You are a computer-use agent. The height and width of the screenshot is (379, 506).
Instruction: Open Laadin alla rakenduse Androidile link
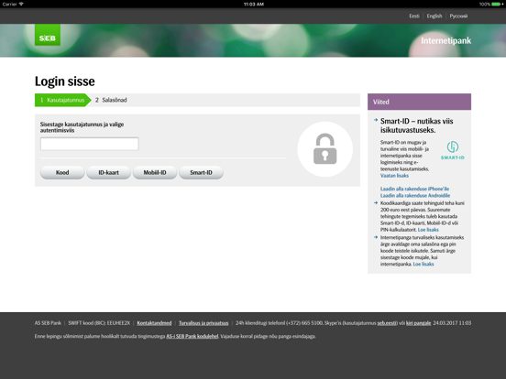coord(415,195)
